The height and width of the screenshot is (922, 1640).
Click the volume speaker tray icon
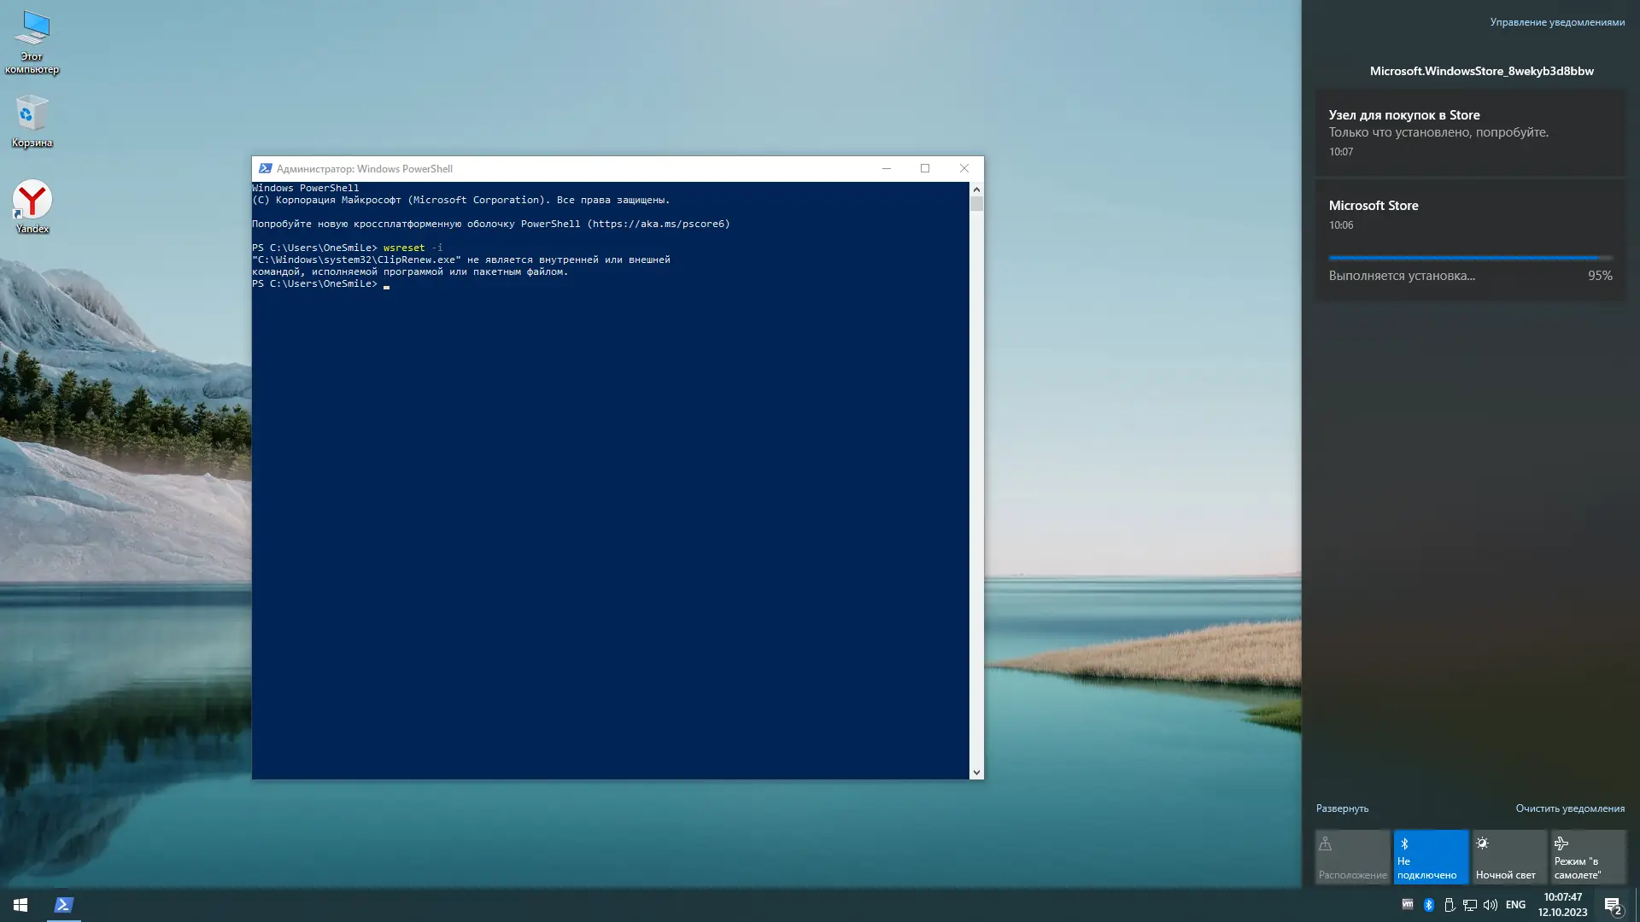[1491, 905]
